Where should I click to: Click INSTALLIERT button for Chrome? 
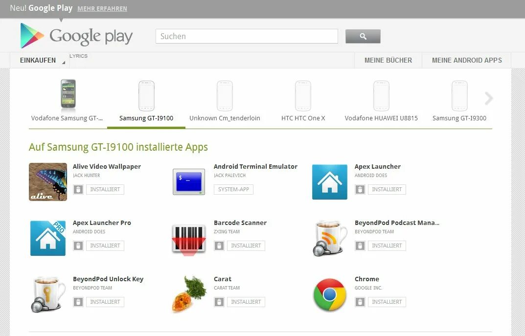(x=387, y=302)
